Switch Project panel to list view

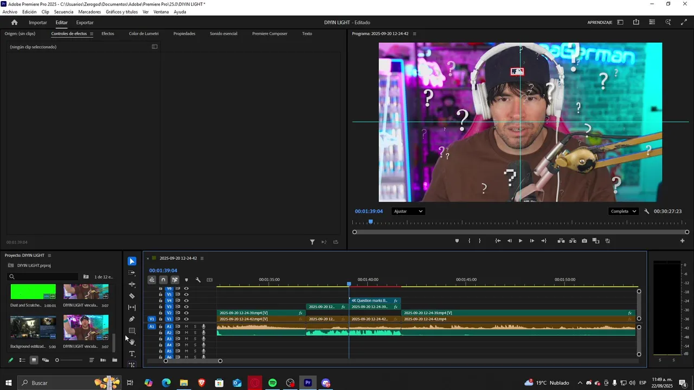pyautogui.click(x=22, y=360)
